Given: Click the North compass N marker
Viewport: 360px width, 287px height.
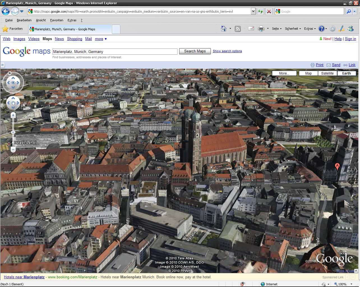Looking at the screenshot, I should pos(10,73).
